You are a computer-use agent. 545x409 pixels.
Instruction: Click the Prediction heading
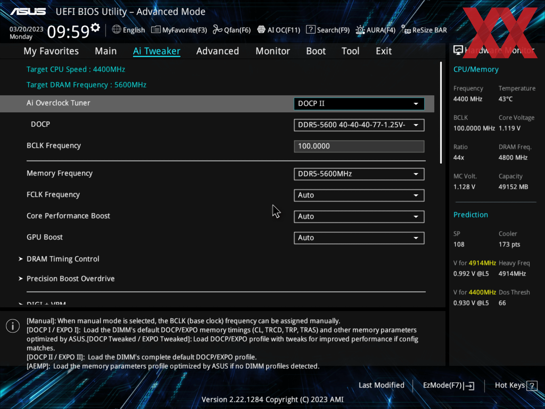471,215
